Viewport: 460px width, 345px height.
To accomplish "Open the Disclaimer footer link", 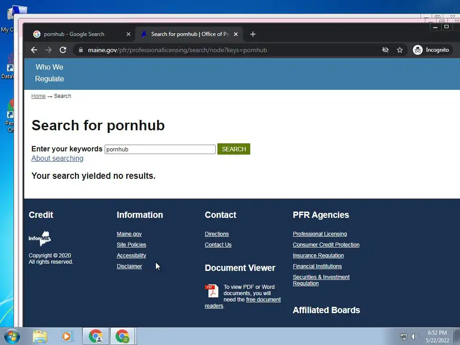I will point(129,266).
